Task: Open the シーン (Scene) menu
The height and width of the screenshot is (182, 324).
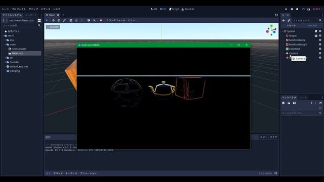Action: coord(6,9)
